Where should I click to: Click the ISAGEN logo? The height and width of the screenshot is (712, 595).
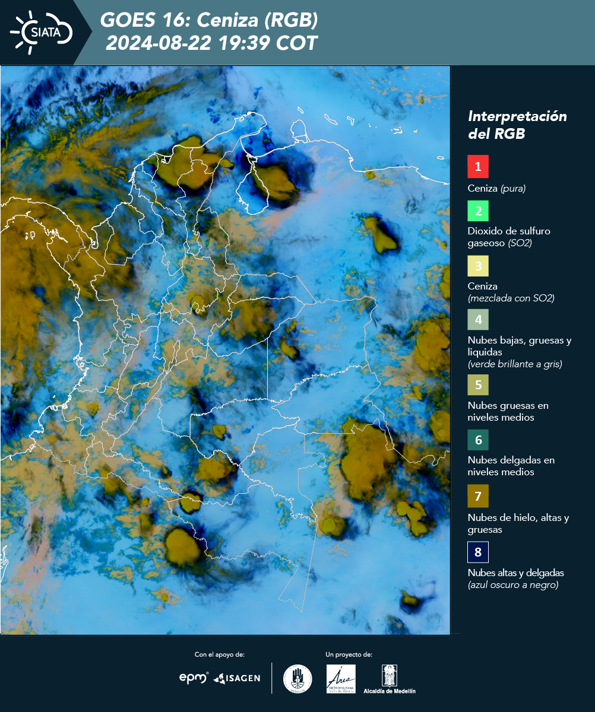pos(237,678)
